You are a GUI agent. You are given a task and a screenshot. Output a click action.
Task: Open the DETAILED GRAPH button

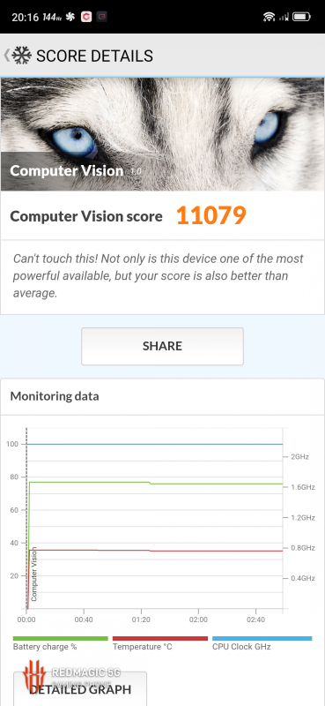(80, 689)
